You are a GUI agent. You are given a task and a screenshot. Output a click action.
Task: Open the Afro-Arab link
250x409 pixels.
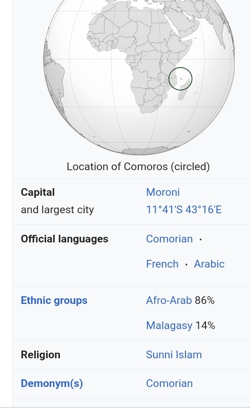169,300
